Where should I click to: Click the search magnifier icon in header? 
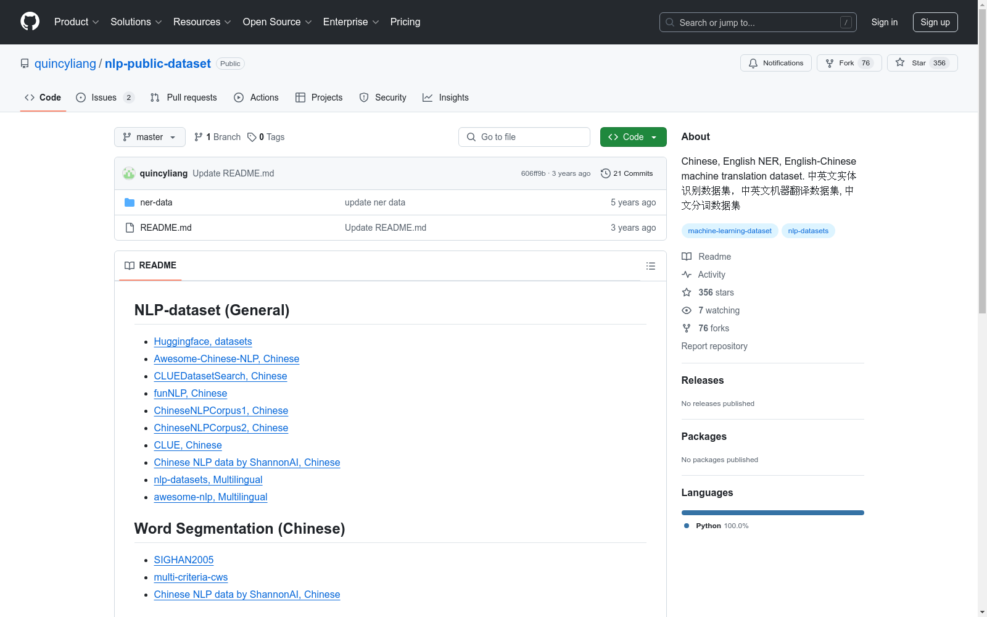[670, 22]
